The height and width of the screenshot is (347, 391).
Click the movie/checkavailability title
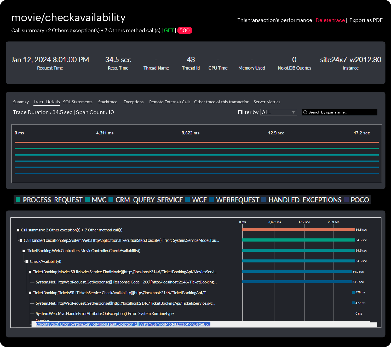[68, 18]
